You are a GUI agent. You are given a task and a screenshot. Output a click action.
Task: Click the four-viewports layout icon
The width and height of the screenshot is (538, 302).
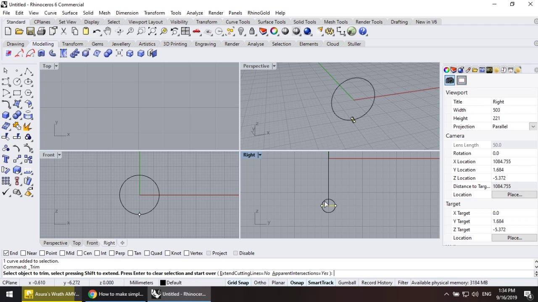pyautogui.click(x=185, y=31)
